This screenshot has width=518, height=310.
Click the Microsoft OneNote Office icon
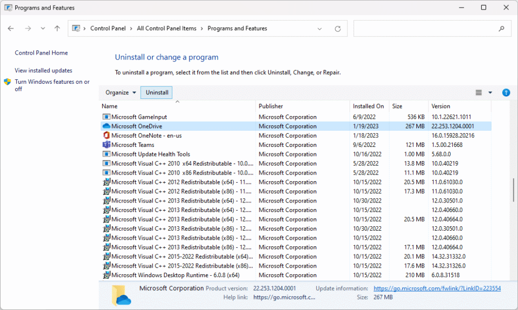(x=106, y=135)
